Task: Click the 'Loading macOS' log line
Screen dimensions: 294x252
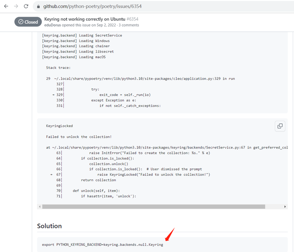Action: (73, 57)
